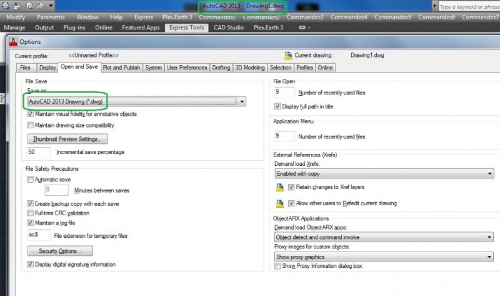Click the fourth quick access toolbar icon
This screenshot has height=296, width=500.
[x=41, y=6]
